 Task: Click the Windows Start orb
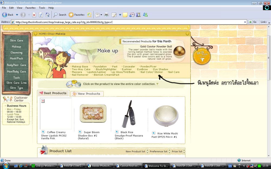pos(6,166)
